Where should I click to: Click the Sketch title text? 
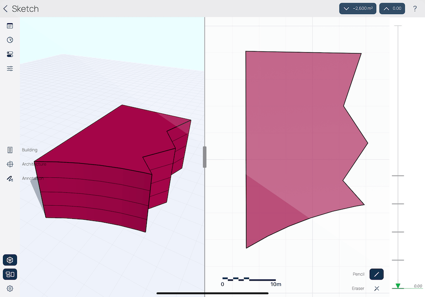click(x=25, y=9)
